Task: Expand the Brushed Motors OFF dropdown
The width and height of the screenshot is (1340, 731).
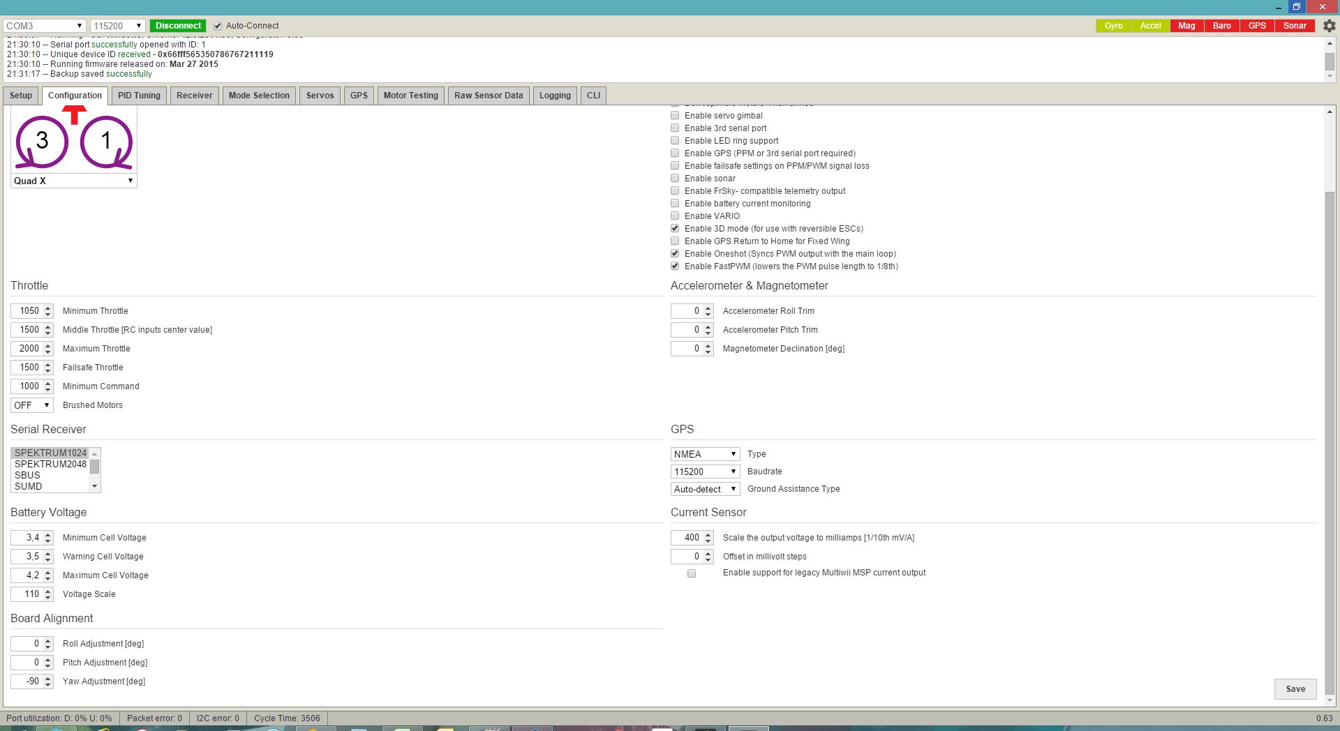Action: coord(31,405)
